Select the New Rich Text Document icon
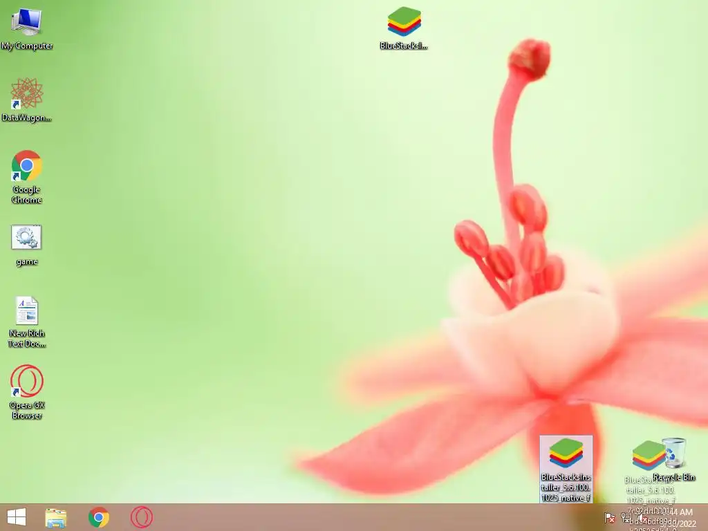708x531 pixels. click(27, 322)
